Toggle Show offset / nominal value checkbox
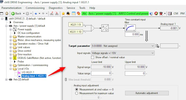The image size is (186, 100). [92, 58]
